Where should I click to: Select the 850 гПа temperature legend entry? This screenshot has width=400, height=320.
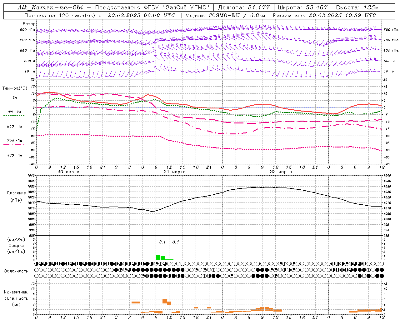[x=15, y=127]
